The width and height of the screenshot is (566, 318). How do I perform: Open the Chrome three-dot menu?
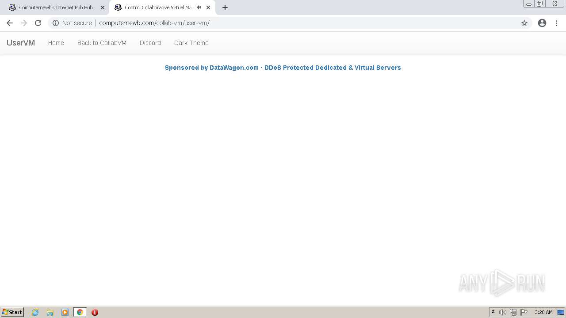[x=557, y=23]
